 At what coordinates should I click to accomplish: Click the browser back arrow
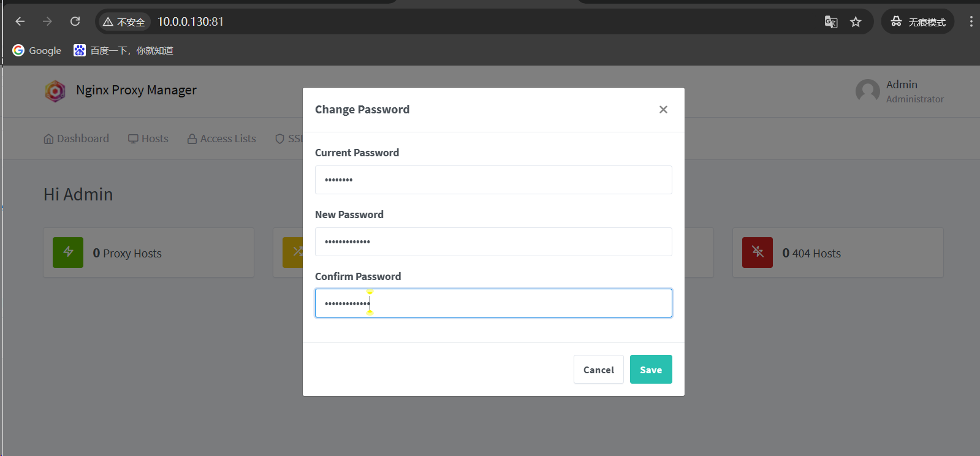tap(20, 21)
